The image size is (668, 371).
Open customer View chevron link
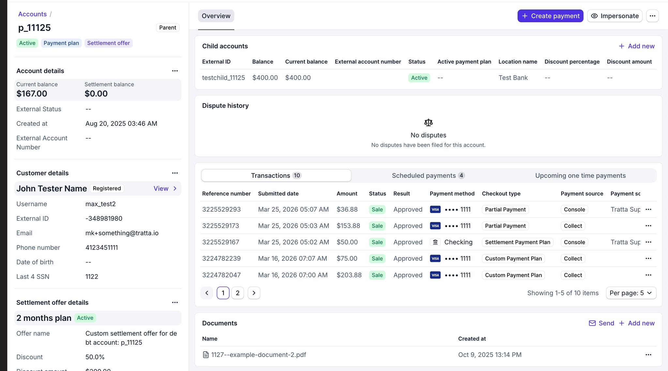point(165,188)
